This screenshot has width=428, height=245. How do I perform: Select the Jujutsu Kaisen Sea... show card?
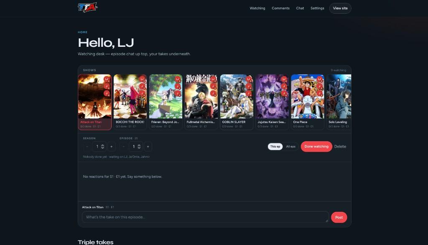(272, 102)
